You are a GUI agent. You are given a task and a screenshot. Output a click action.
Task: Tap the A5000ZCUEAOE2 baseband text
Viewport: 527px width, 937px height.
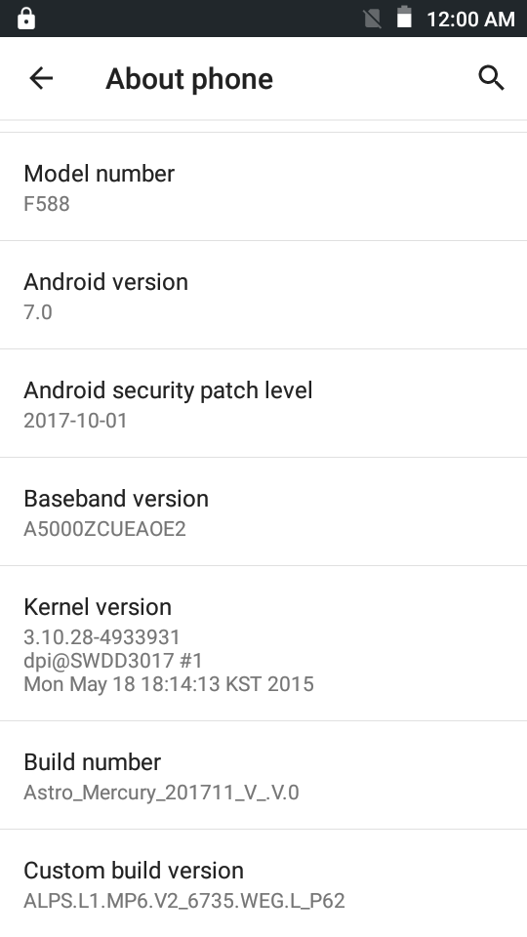point(104,528)
